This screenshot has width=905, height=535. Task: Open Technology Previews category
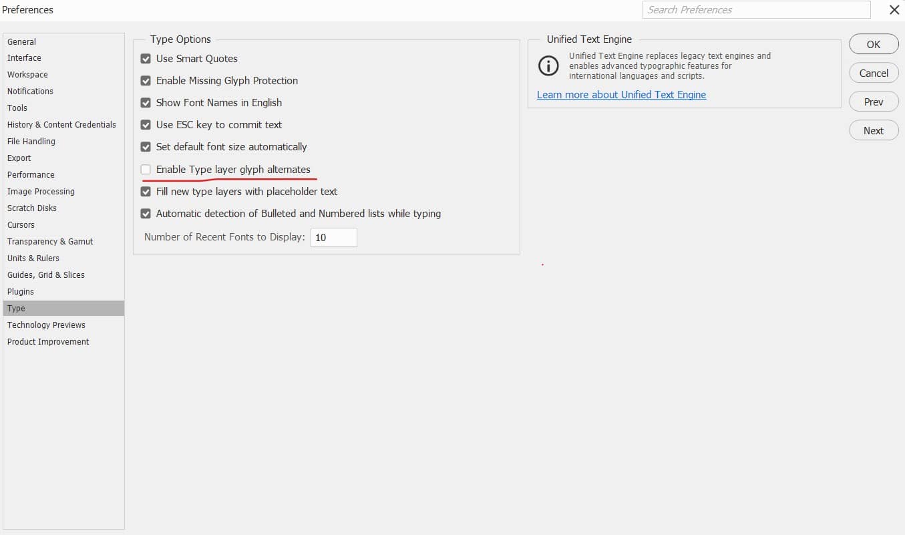coord(46,325)
